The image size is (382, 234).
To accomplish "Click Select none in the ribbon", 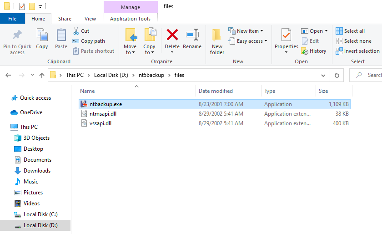I will (x=353, y=41).
